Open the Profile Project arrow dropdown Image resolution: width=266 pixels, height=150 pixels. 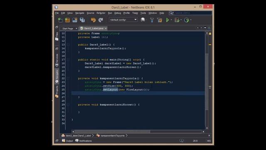pyautogui.click(x=191, y=20)
